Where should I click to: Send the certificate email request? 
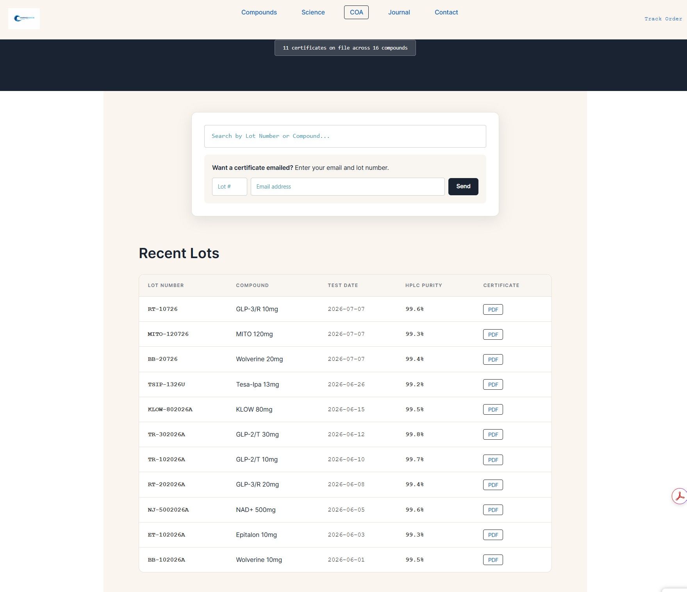pyautogui.click(x=463, y=187)
